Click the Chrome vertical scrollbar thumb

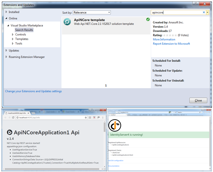pos(104,127)
